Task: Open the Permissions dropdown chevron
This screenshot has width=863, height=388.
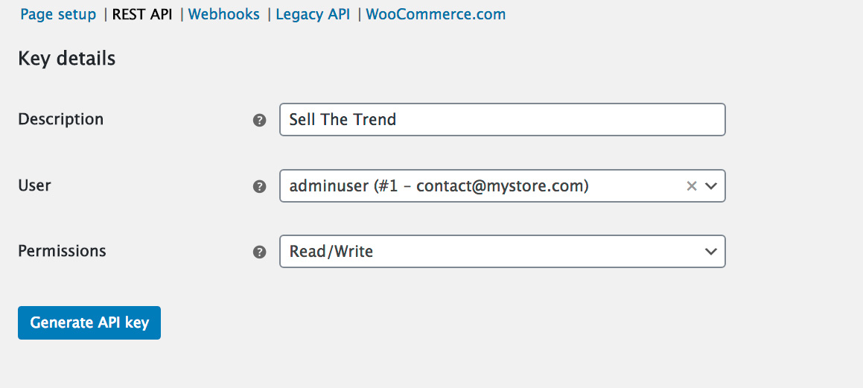Action: (710, 252)
